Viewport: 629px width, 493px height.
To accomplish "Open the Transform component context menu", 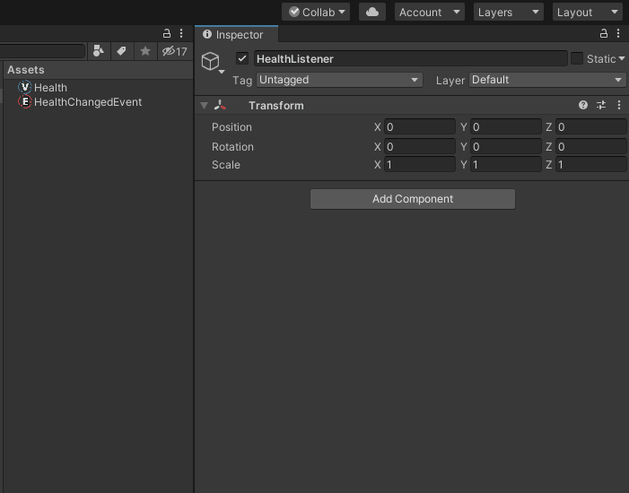I will 619,105.
